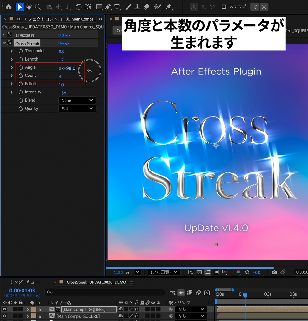Open the grid and guide options icon
308x321 pixels.
point(225,272)
